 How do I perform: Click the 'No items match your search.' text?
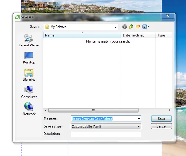pyautogui.click(x=108, y=41)
